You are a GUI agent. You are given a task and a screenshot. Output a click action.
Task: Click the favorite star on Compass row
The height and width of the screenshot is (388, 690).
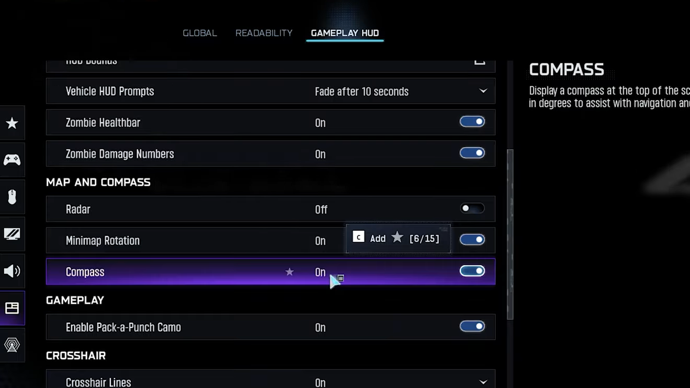290,272
